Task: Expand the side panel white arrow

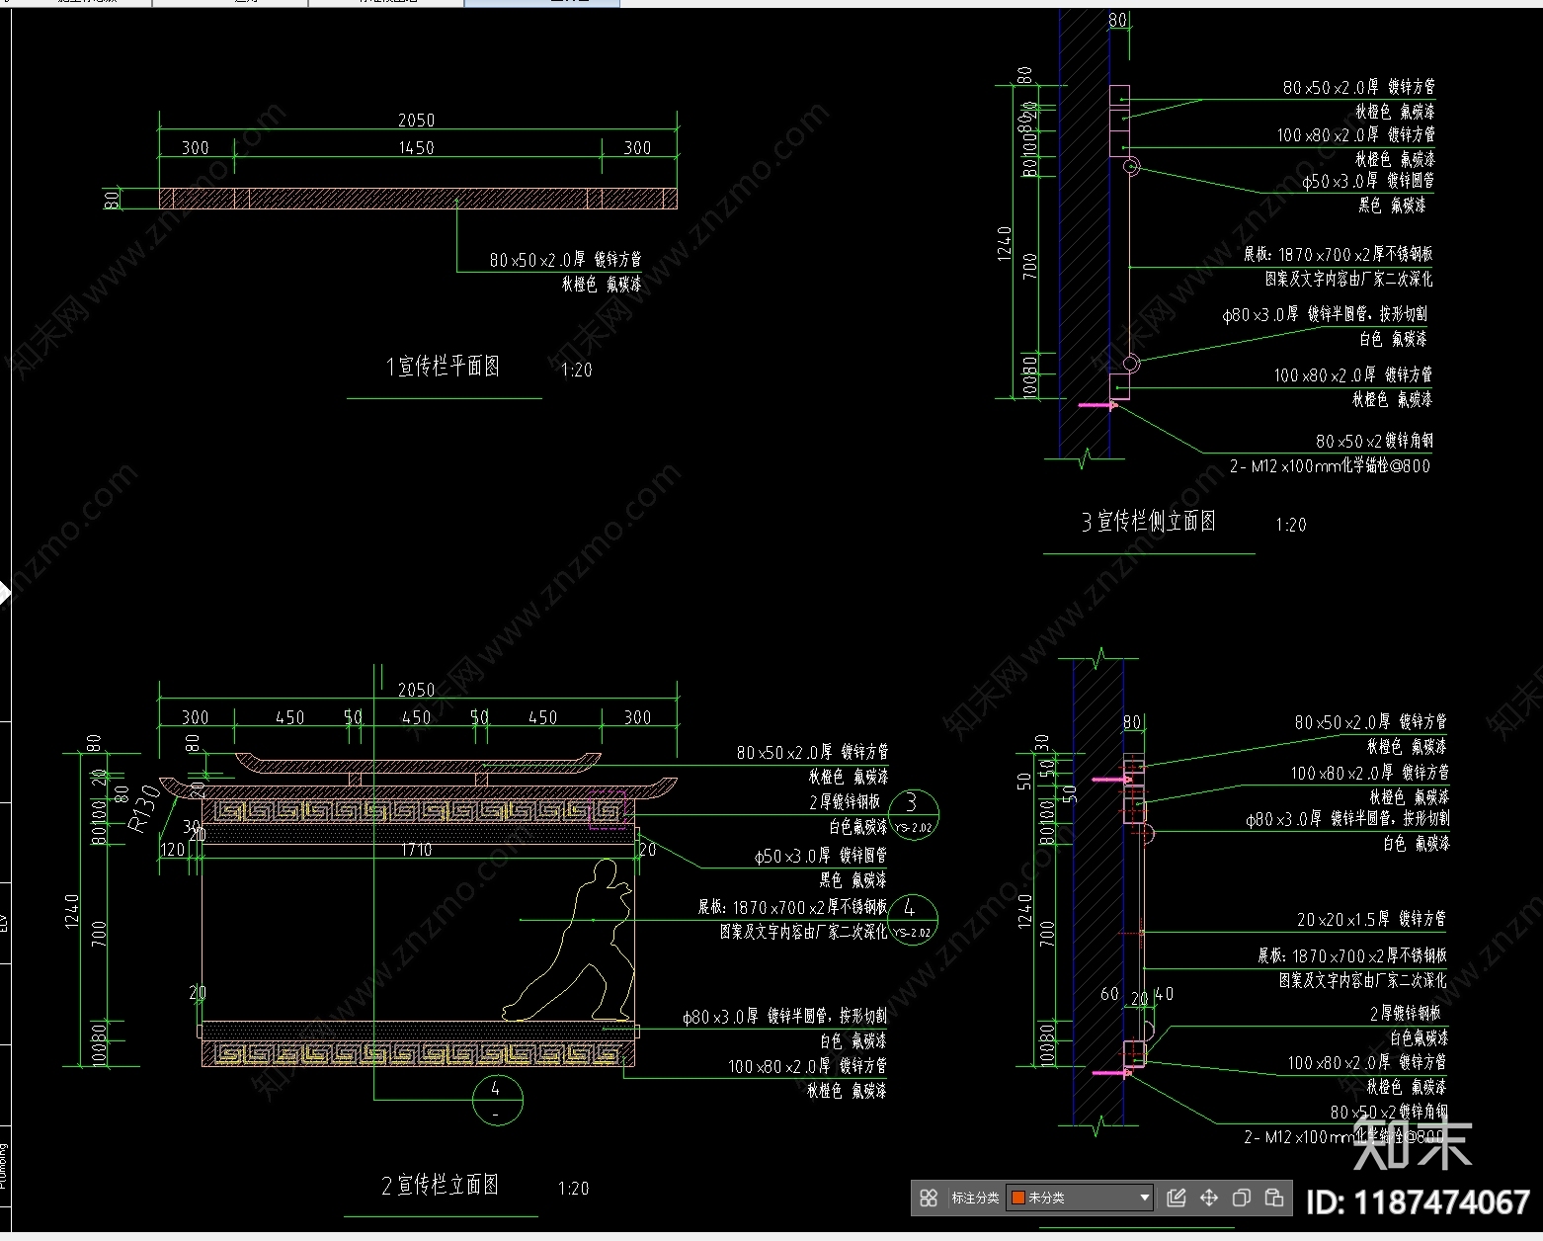Action: tap(4, 594)
